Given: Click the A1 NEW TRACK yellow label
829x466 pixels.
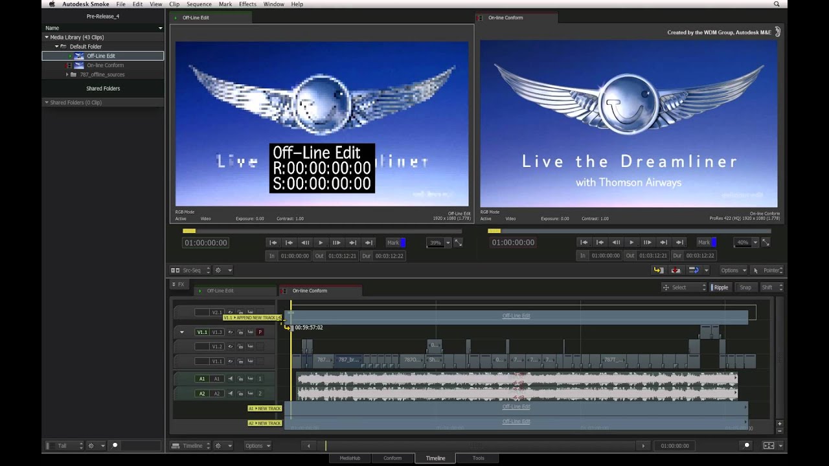Looking at the screenshot, I should point(265,408).
